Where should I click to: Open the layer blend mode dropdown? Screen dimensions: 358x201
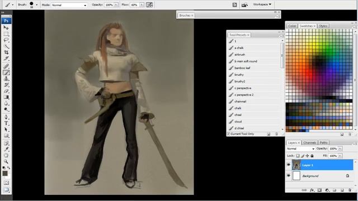[300, 149]
